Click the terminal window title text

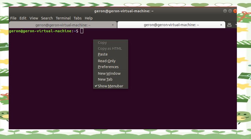pyautogui.click(x=124, y=11)
